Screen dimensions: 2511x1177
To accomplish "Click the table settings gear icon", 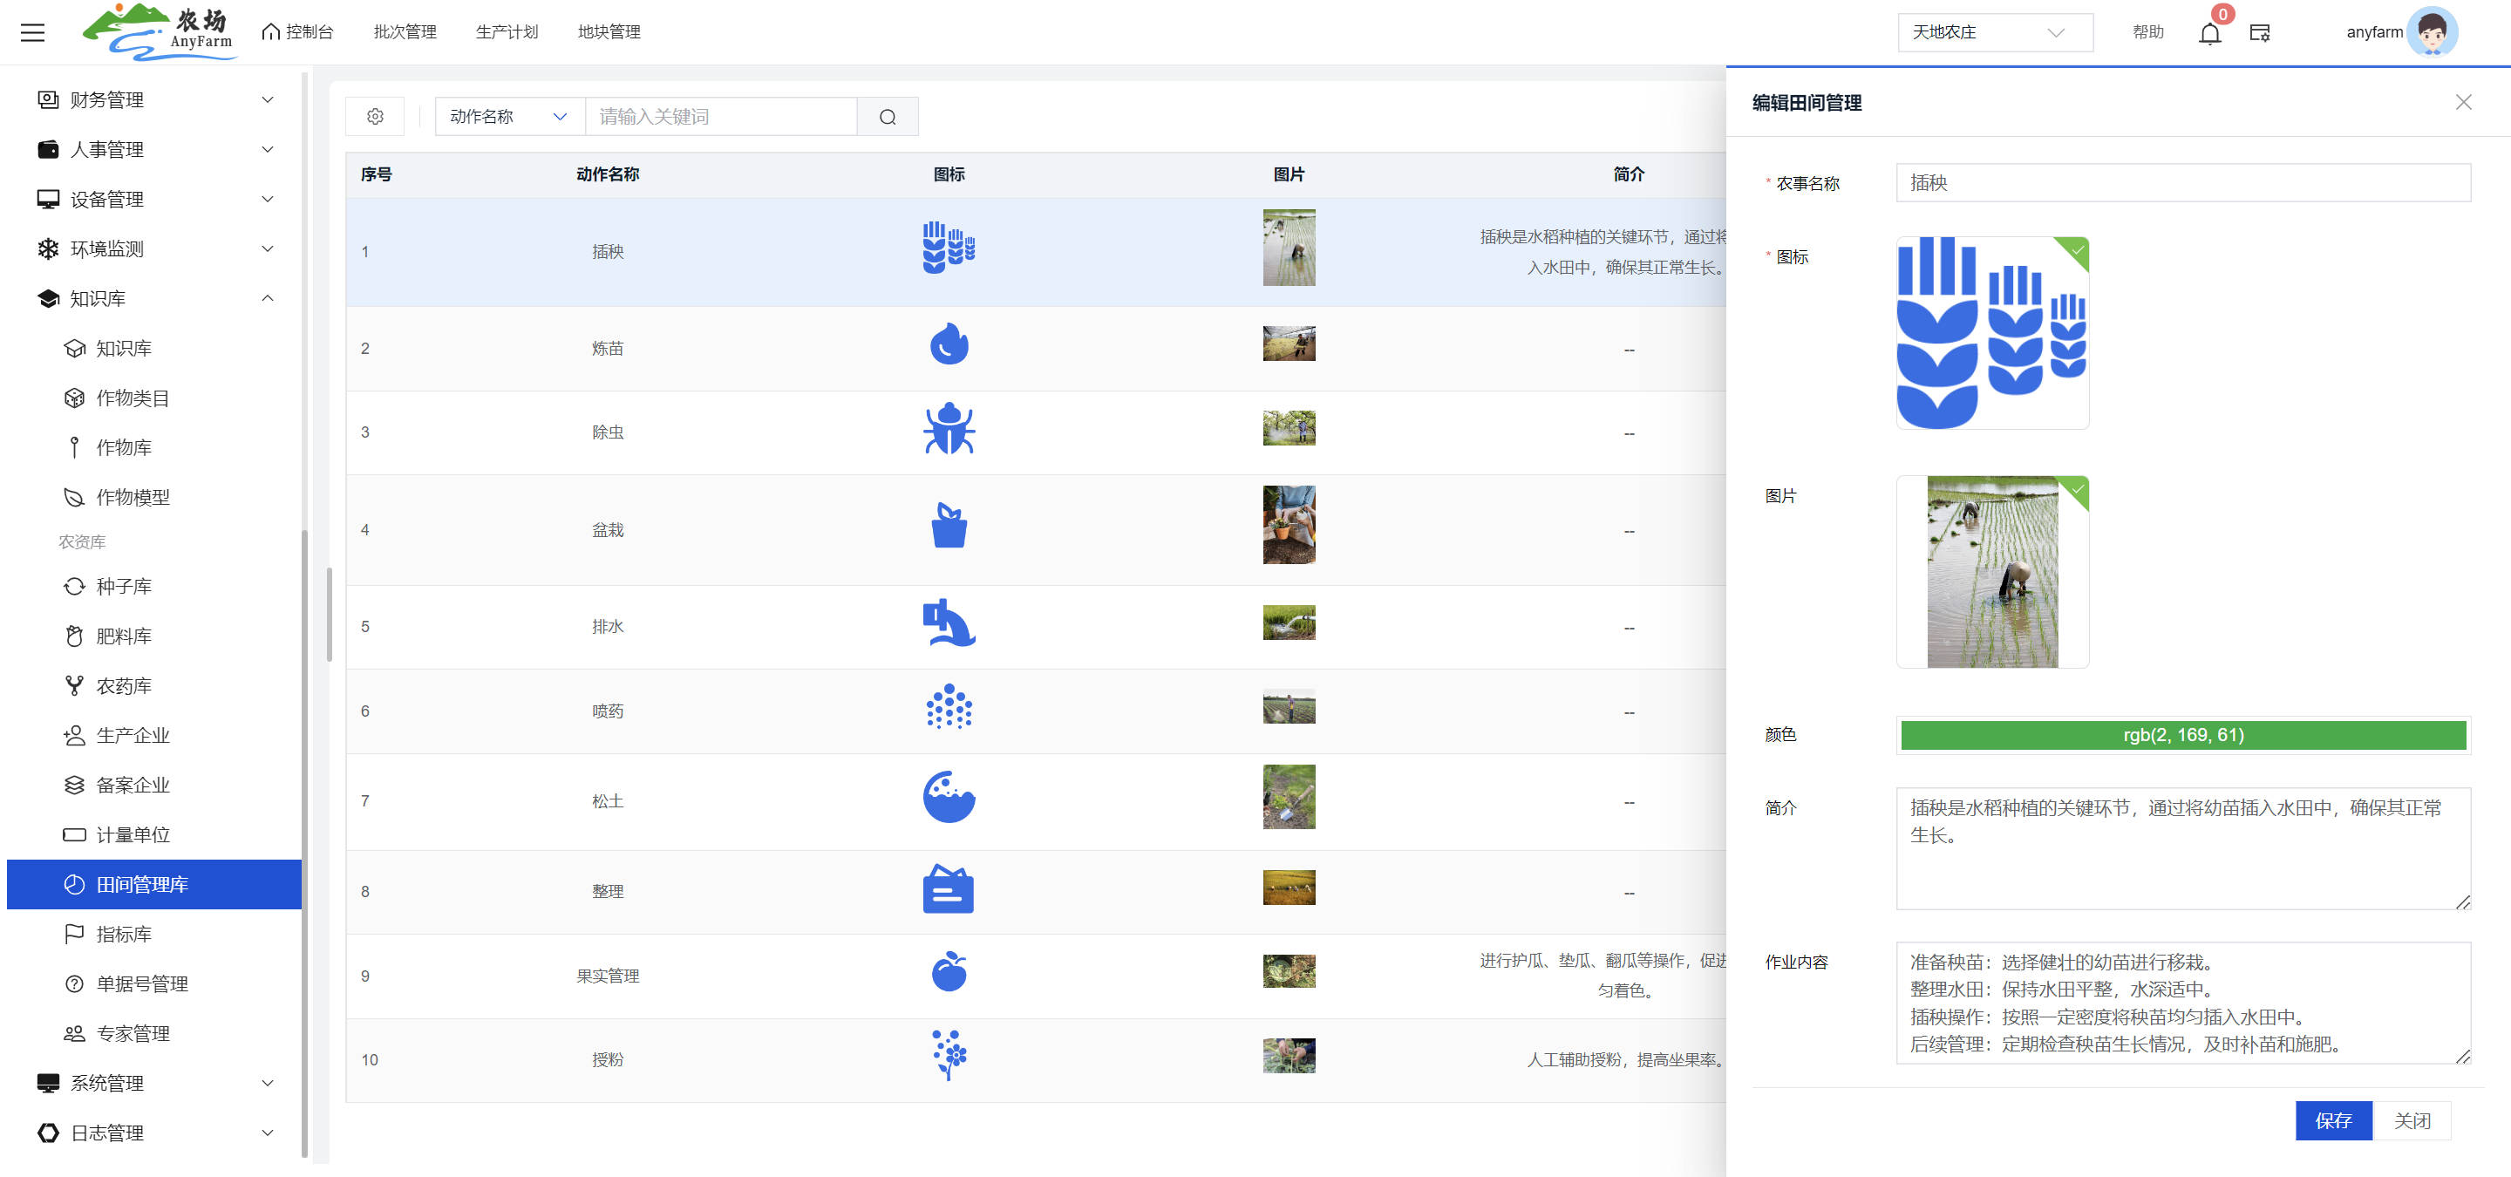I will (375, 117).
